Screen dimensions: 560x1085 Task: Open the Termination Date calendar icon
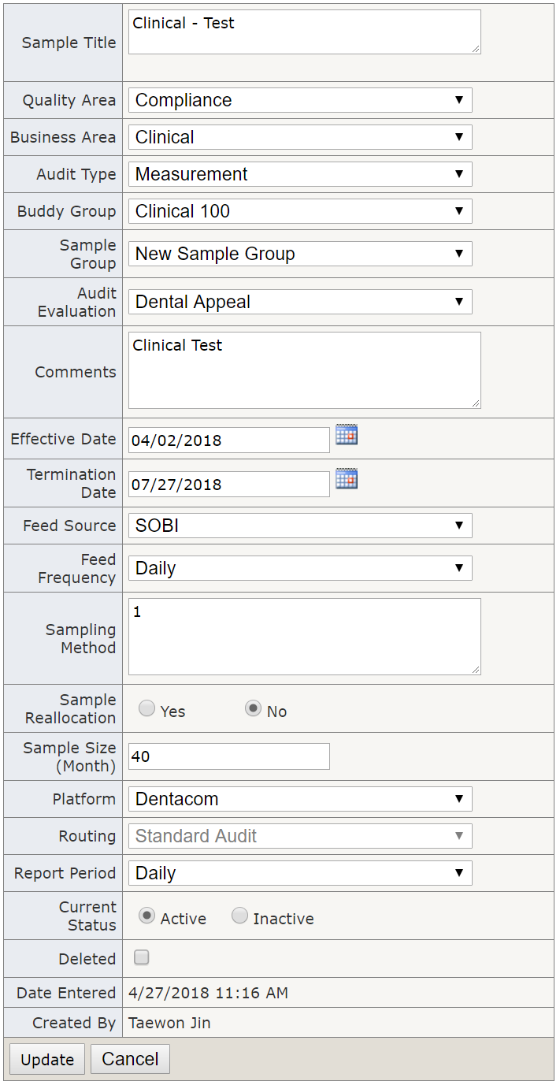pos(347,478)
